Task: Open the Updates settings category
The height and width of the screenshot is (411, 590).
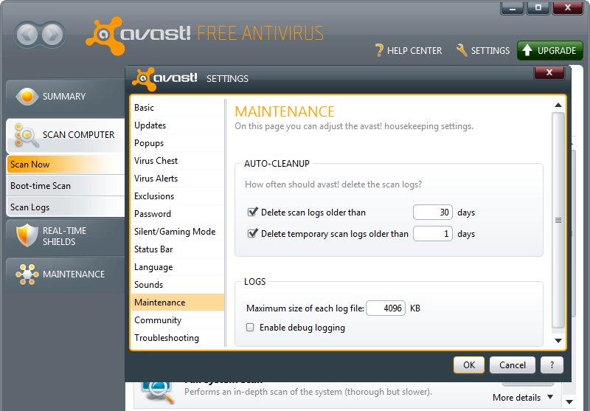Action: [178, 125]
